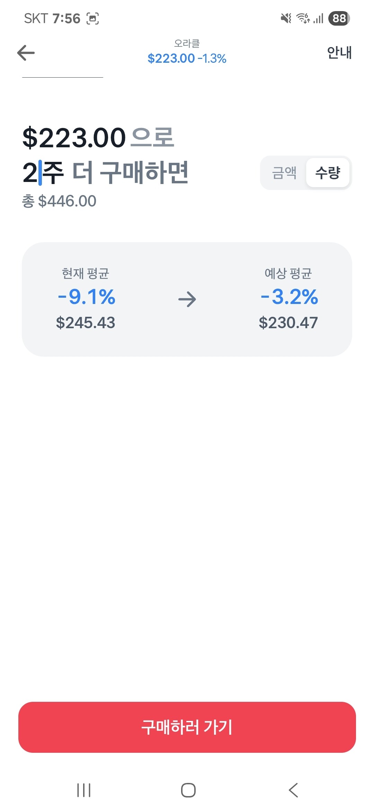Tap the expected average price $230.47

pyautogui.click(x=288, y=323)
